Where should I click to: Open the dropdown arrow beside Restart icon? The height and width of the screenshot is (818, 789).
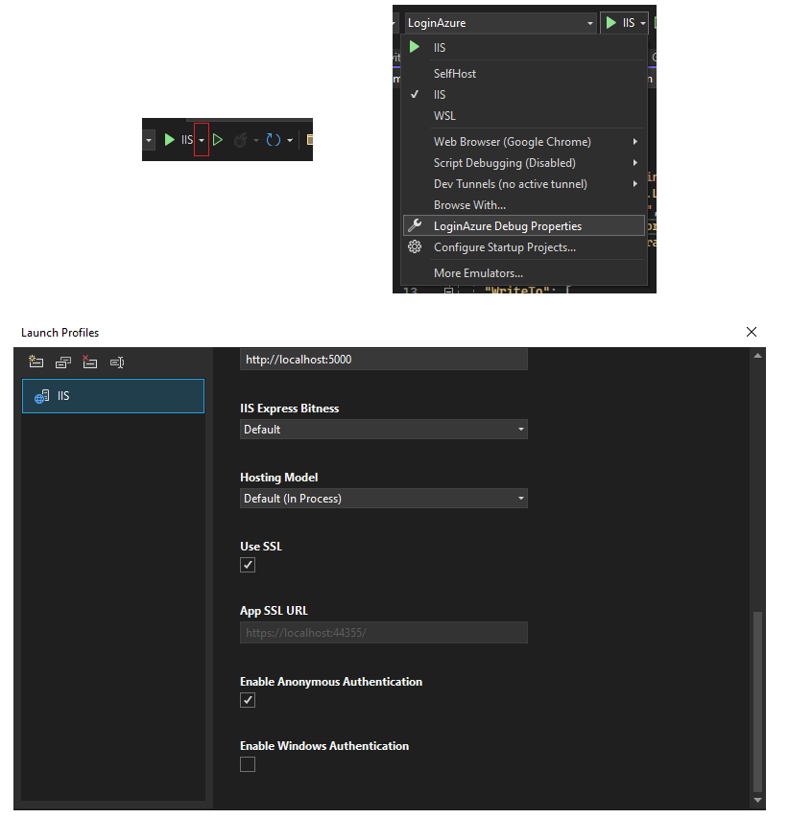click(x=290, y=140)
